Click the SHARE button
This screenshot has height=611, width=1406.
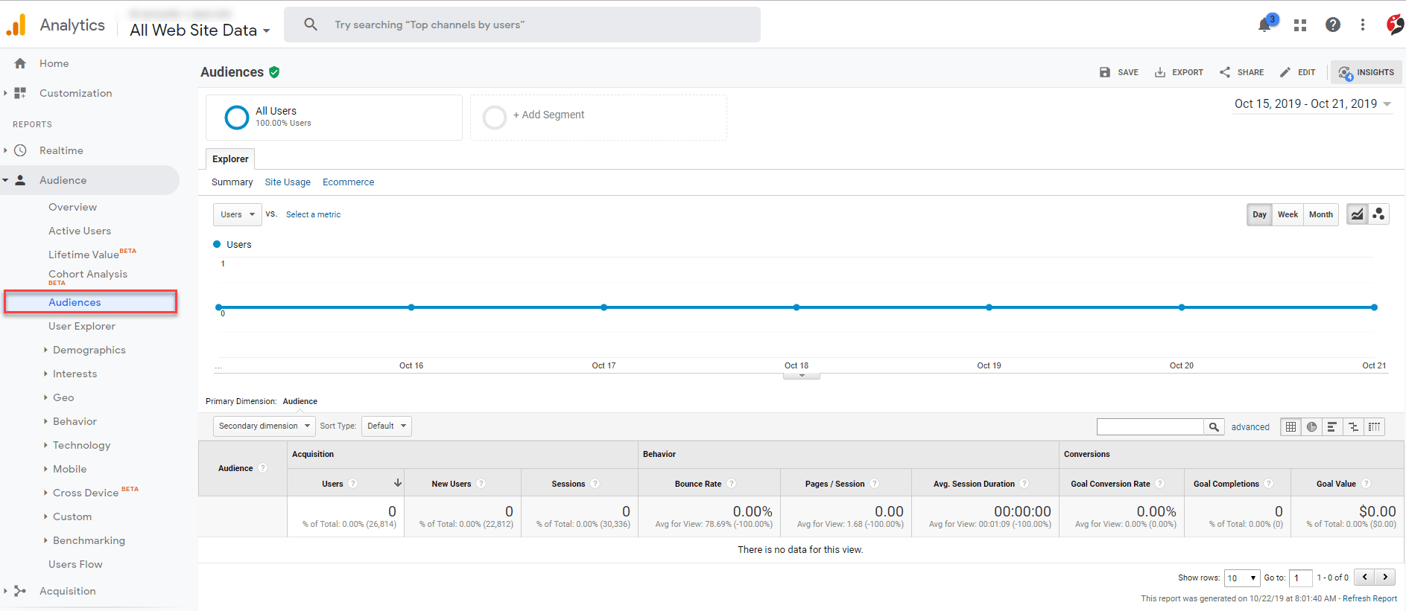point(1241,72)
